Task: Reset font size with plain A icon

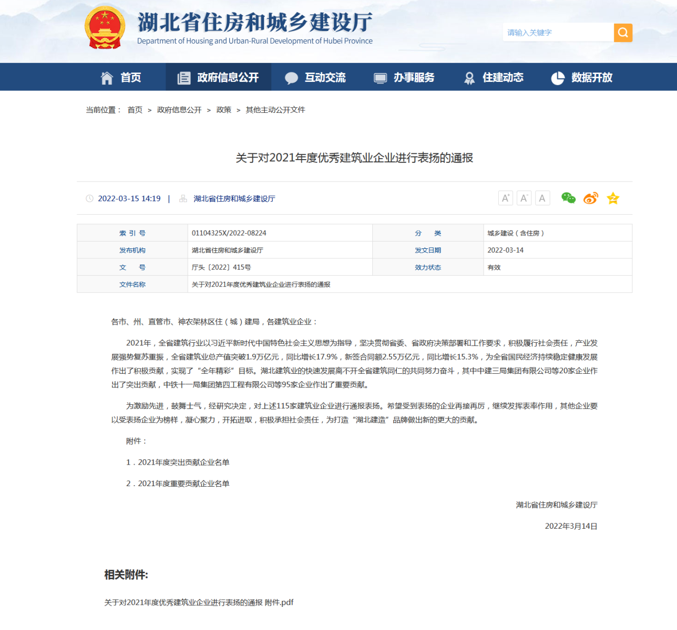Action: pyautogui.click(x=542, y=198)
